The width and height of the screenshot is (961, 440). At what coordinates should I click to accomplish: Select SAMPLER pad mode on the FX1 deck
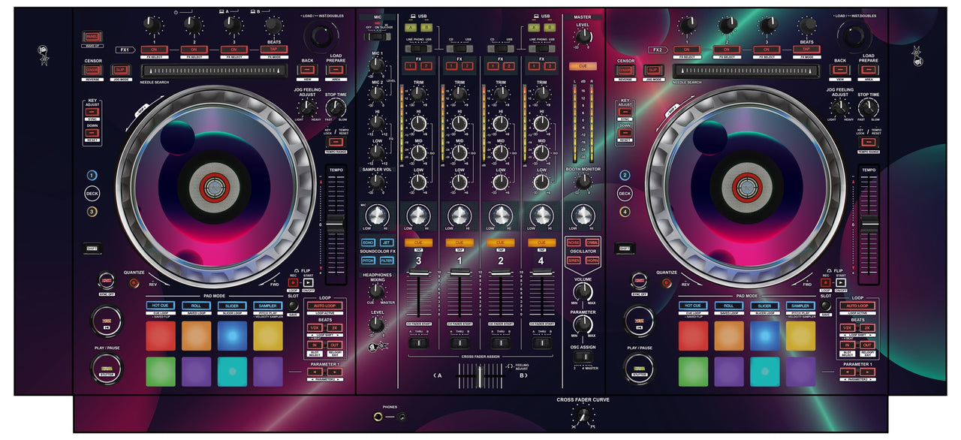pos(268,306)
